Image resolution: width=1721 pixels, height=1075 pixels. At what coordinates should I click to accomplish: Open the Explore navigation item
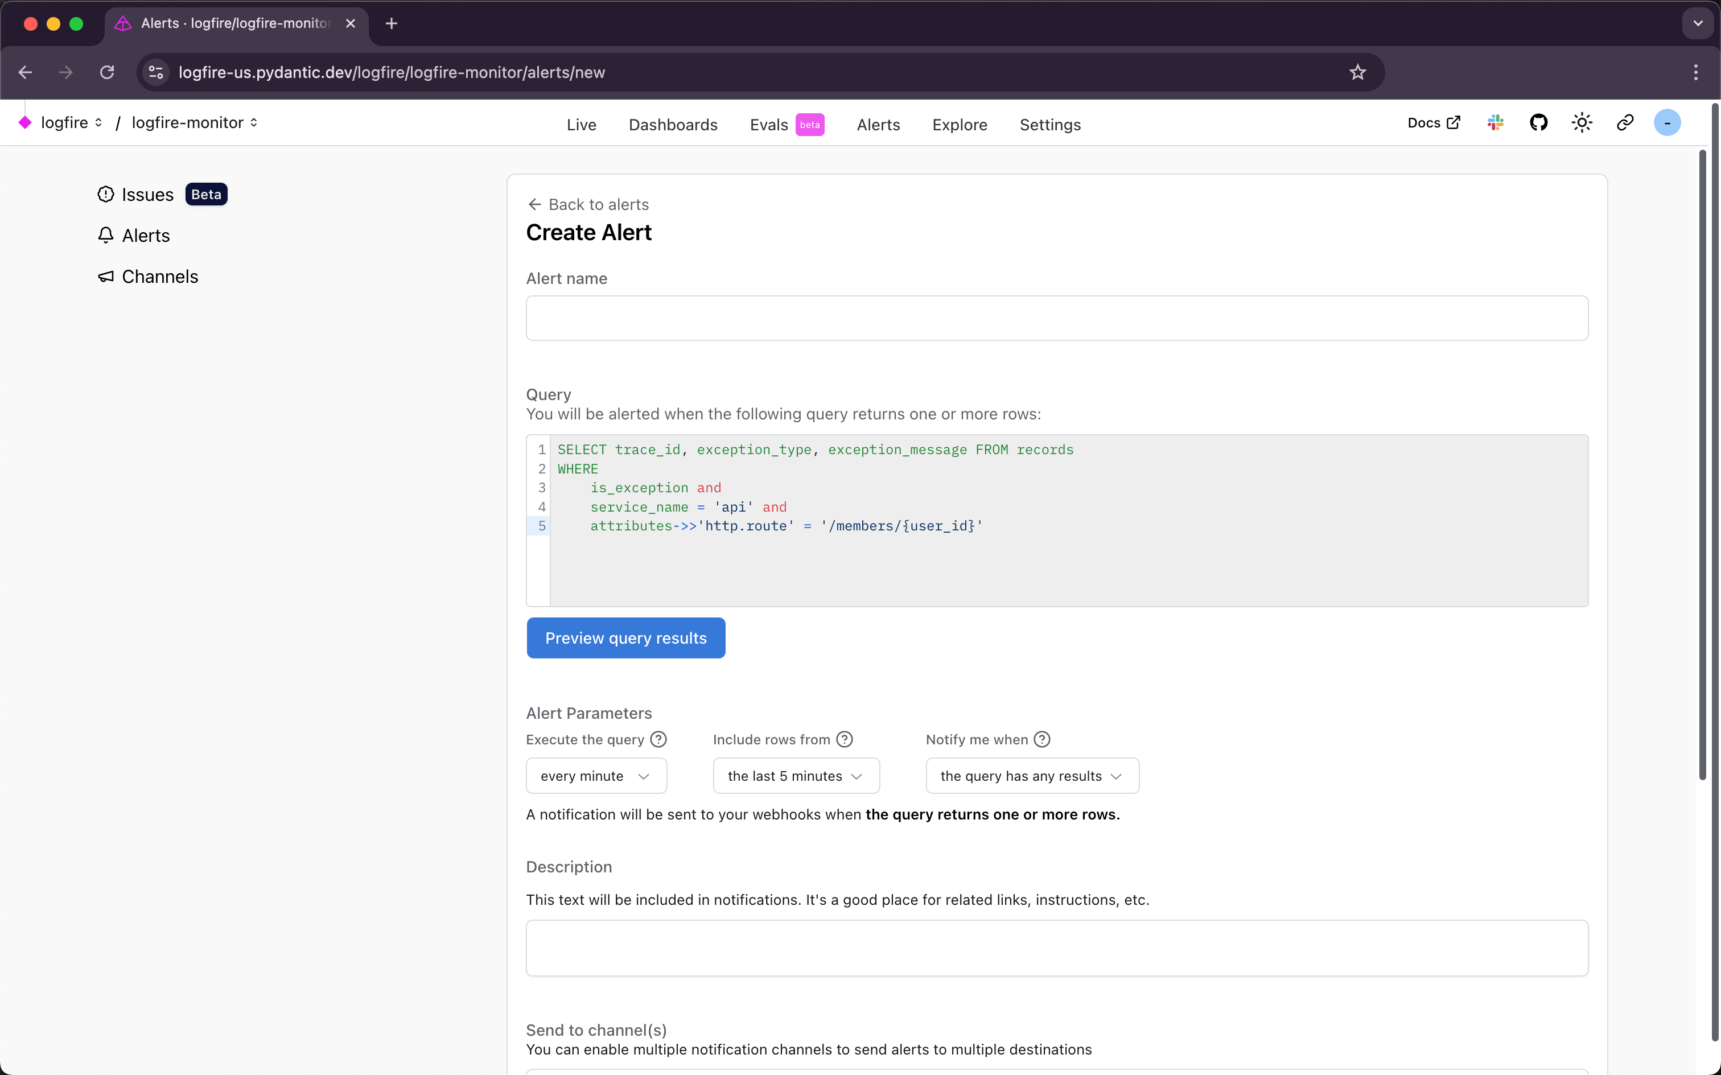[x=959, y=125]
